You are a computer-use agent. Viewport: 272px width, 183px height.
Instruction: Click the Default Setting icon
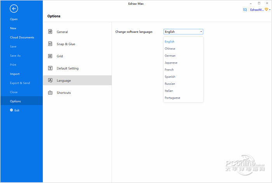50,68
